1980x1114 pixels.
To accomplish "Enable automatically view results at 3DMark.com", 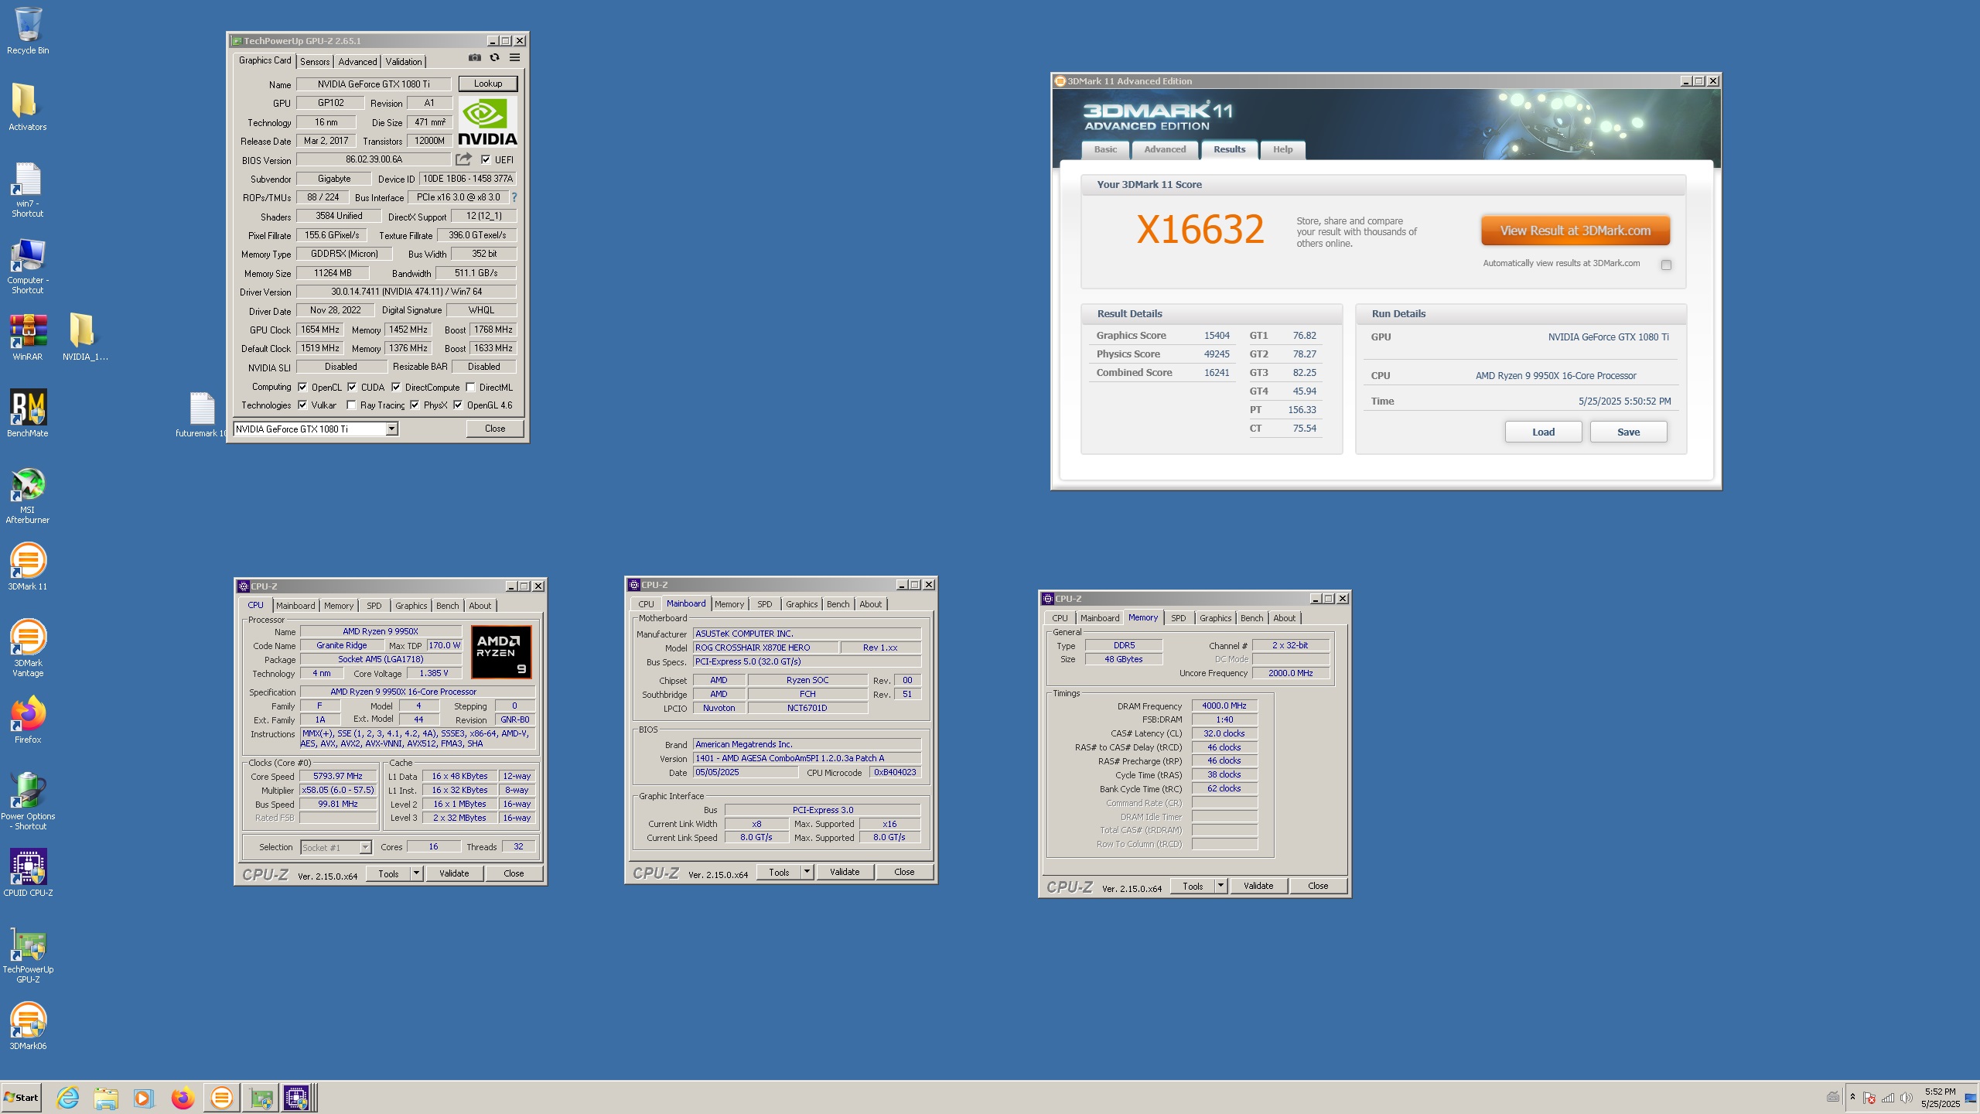I will (1666, 265).
